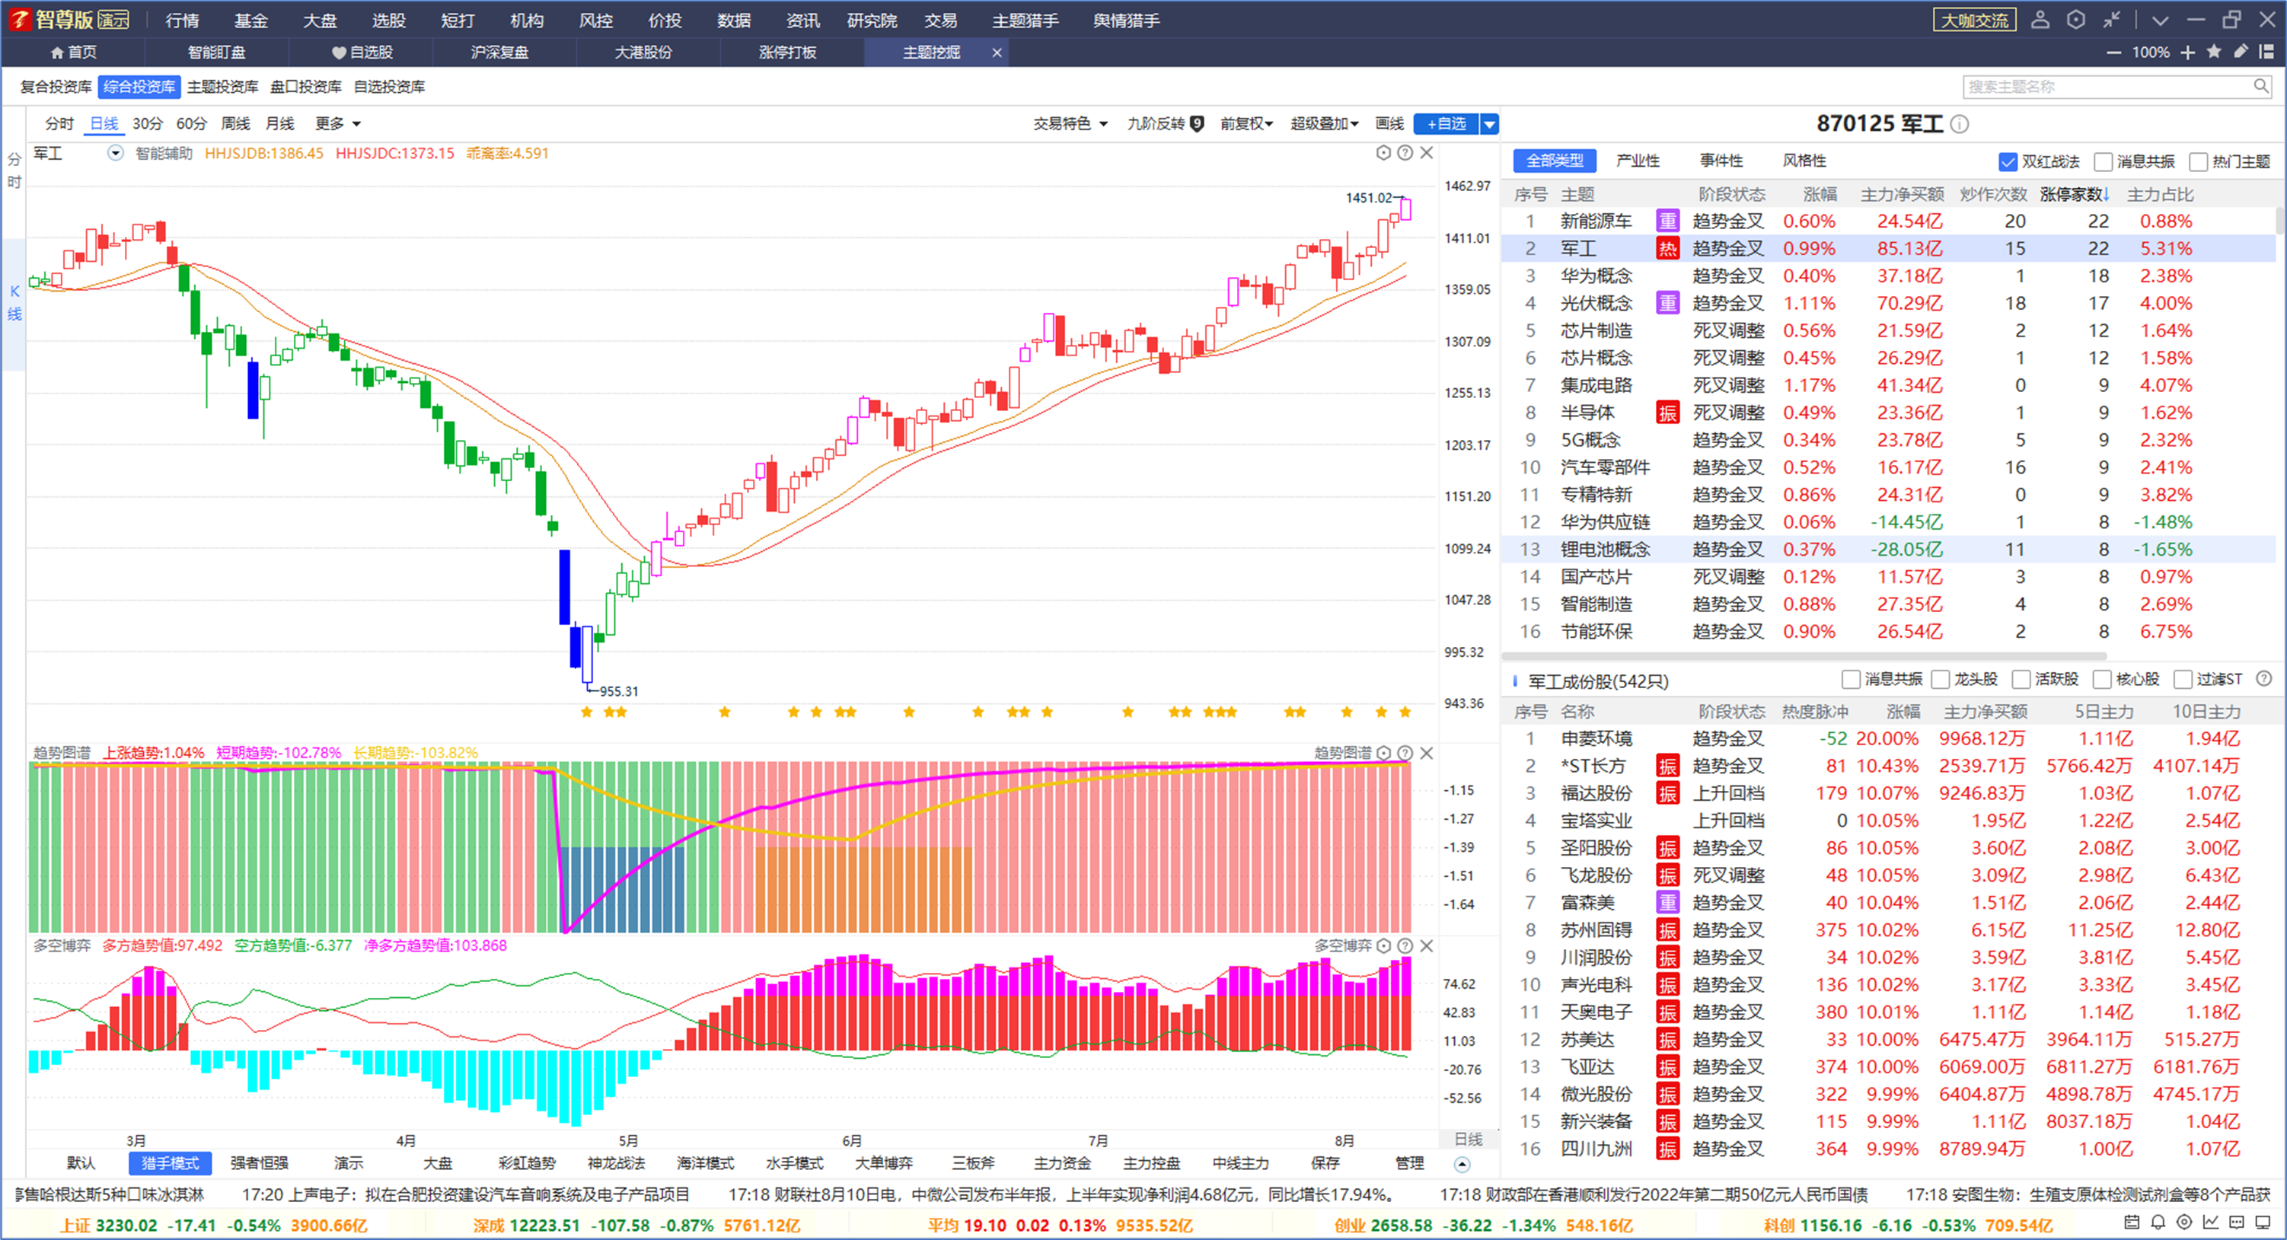Close the 趋势图谱 indicator panel

point(1427,753)
